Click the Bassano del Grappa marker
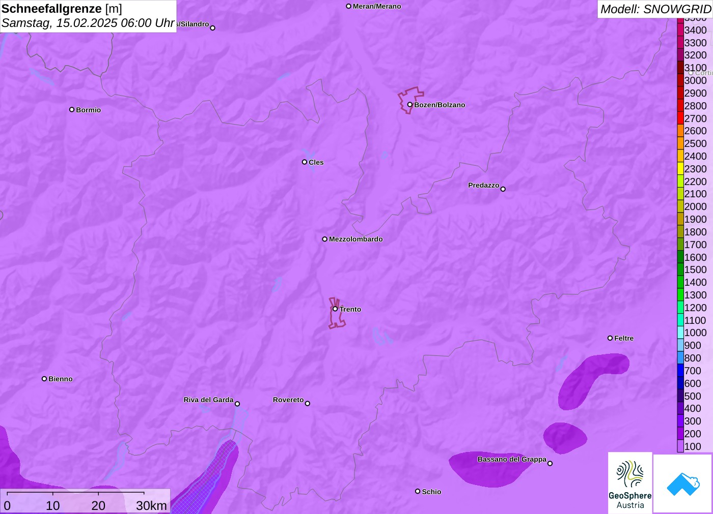The height and width of the screenshot is (514, 713). coord(550,463)
